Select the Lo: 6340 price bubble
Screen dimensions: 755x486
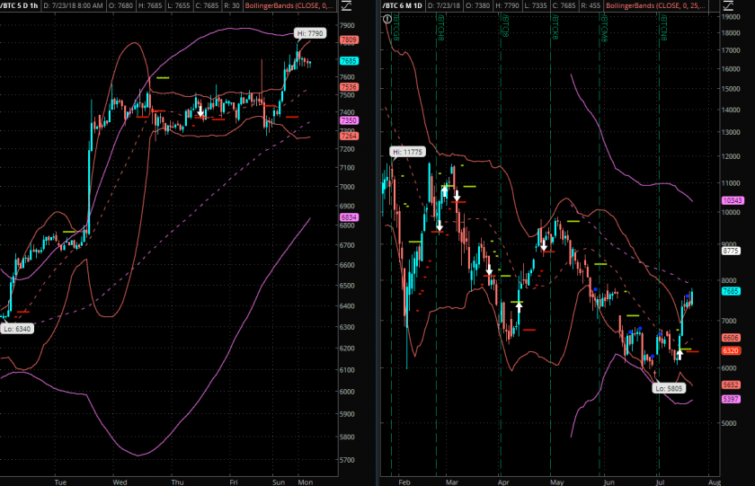(16, 329)
